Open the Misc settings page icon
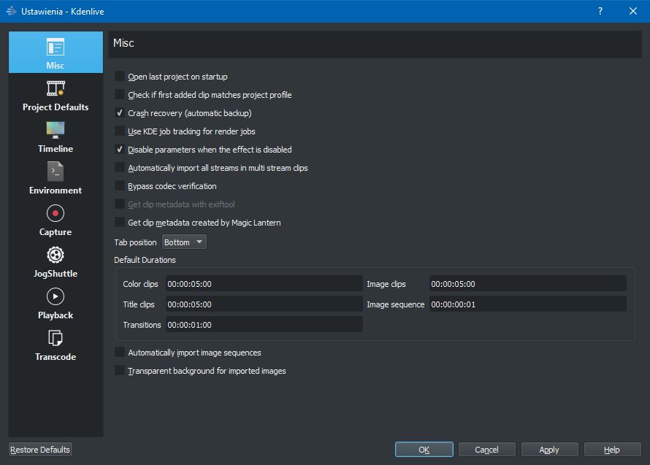This screenshot has width=650, height=465. pyautogui.click(x=55, y=47)
